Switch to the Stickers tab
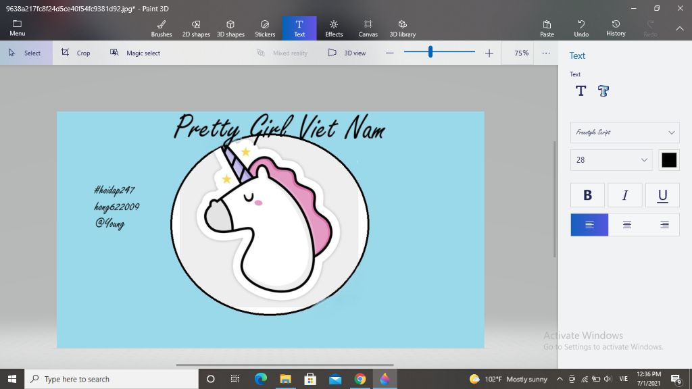692x389 pixels. pyautogui.click(x=265, y=28)
